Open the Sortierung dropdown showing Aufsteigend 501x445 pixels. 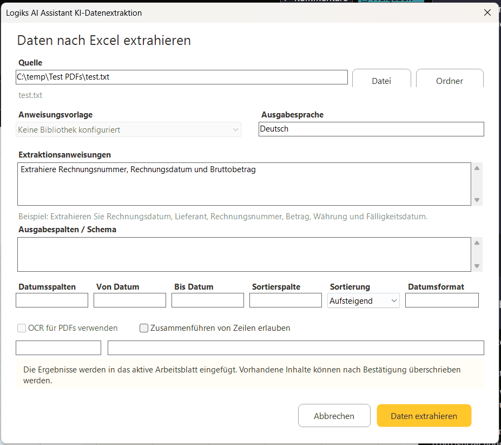pyautogui.click(x=363, y=300)
